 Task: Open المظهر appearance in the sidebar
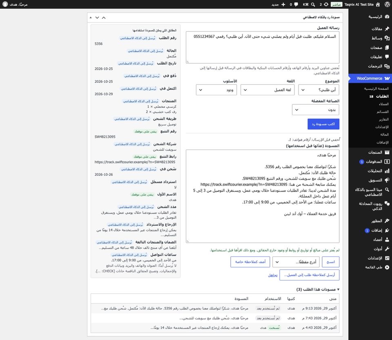pos(370,221)
